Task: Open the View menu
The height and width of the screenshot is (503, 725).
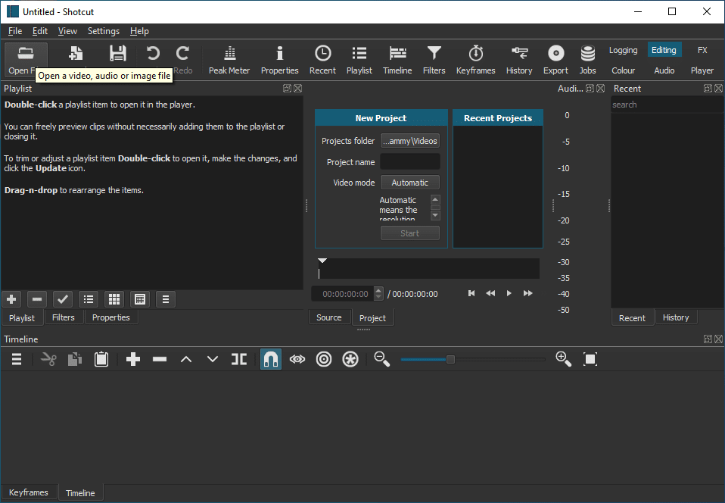Action: (67, 31)
